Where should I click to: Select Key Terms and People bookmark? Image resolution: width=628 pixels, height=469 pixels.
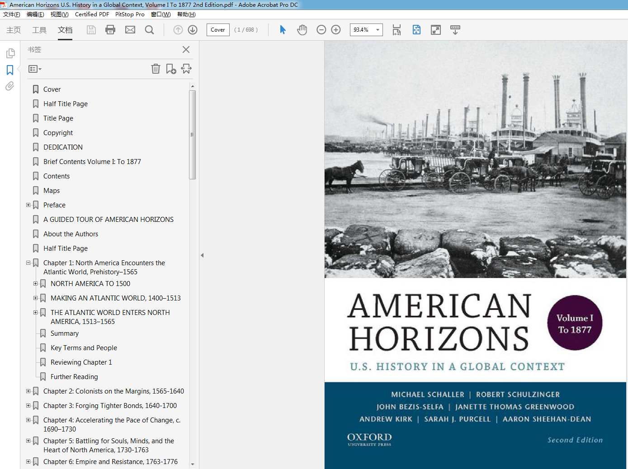pos(84,348)
